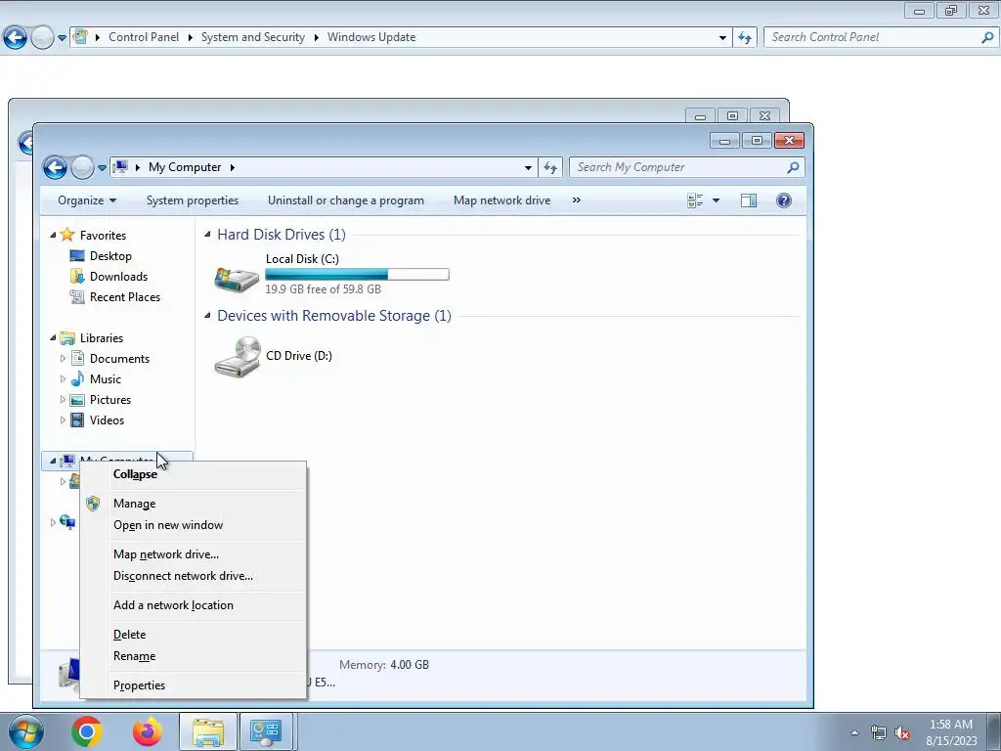Click Local Disk C: capacity bar
This screenshot has width=1001, height=751.
[x=357, y=275]
